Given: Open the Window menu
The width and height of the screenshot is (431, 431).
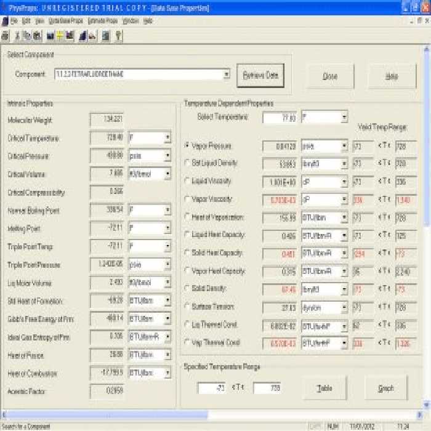Looking at the screenshot, I should [131, 21].
